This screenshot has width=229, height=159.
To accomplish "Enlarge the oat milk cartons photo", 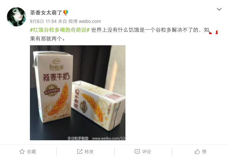I will tap(77, 92).
